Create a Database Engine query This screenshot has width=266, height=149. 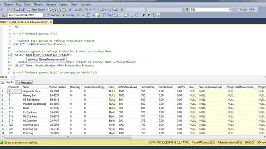[49, 10]
